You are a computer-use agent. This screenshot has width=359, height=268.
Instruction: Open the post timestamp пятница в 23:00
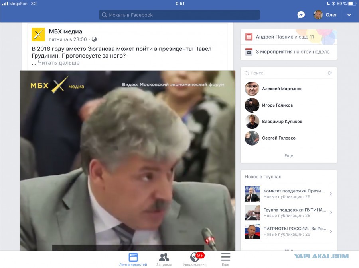[68, 39]
